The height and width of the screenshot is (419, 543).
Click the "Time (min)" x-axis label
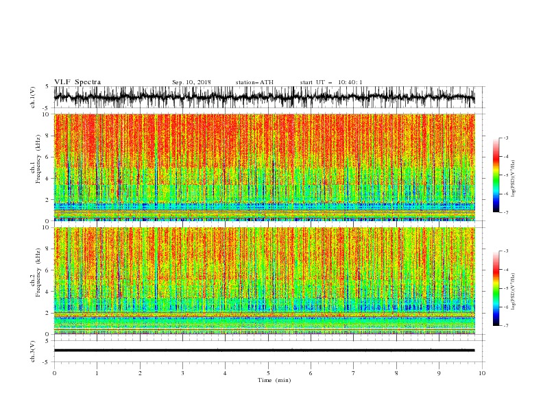[x=274, y=380]
